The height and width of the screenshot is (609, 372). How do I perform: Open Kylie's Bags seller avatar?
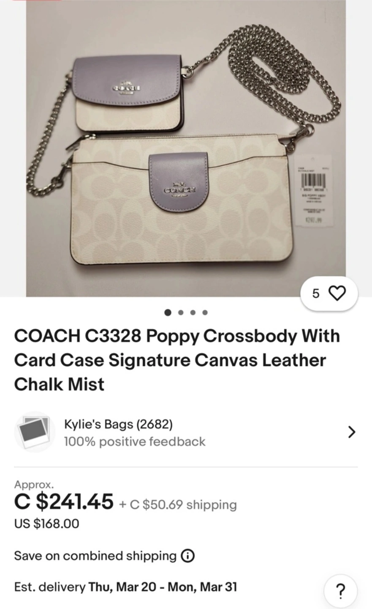[x=35, y=432]
